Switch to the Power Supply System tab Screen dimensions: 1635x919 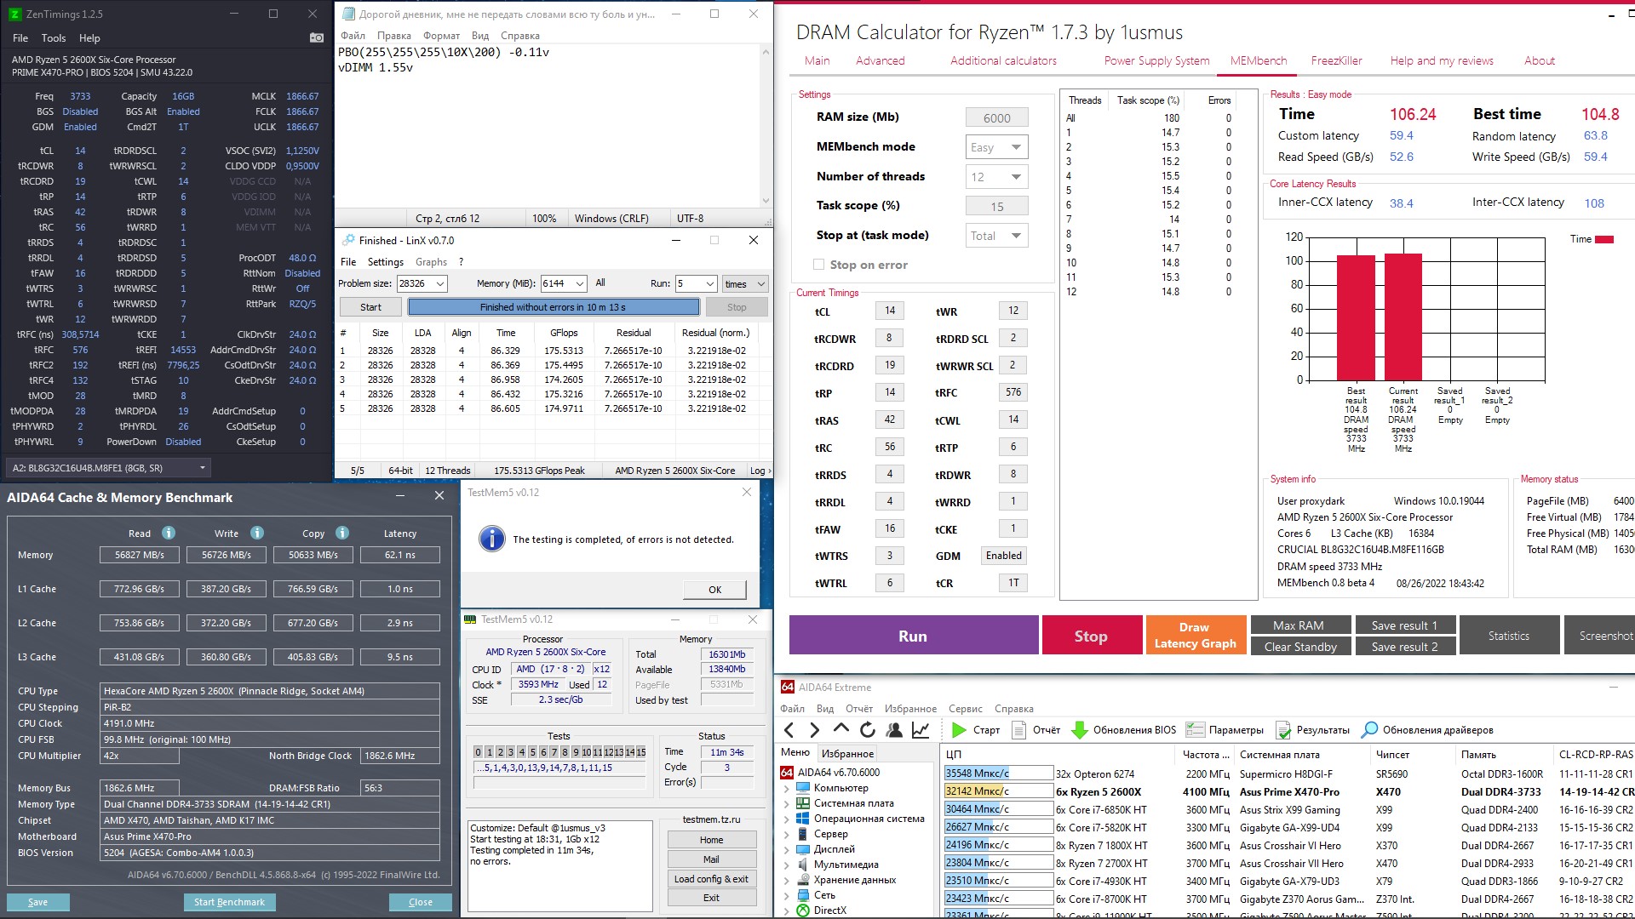(x=1156, y=60)
